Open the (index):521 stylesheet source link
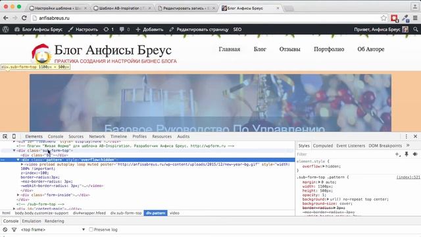This screenshot has height=237, width=421. coord(408,177)
